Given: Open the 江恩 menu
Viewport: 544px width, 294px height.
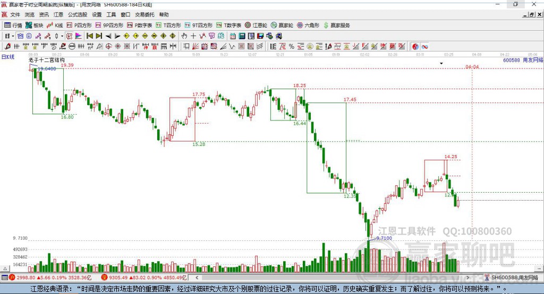Looking at the screenshot, I should (x=58, y=14).
